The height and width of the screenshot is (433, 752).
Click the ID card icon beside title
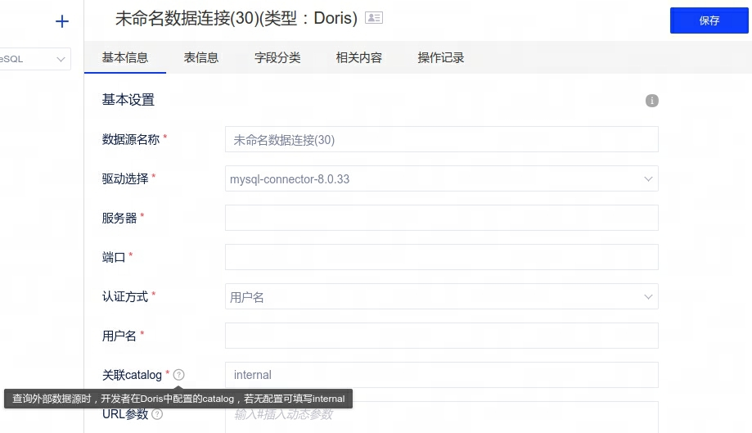click(373, 18)
